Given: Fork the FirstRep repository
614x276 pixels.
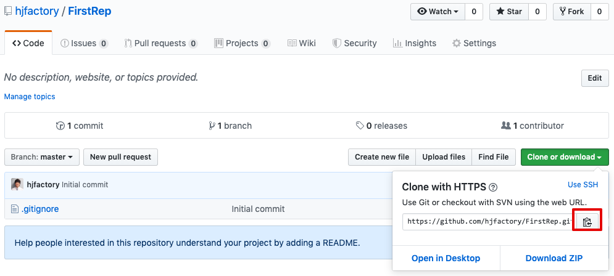Looking at the screenshot, I should point(571,12).
